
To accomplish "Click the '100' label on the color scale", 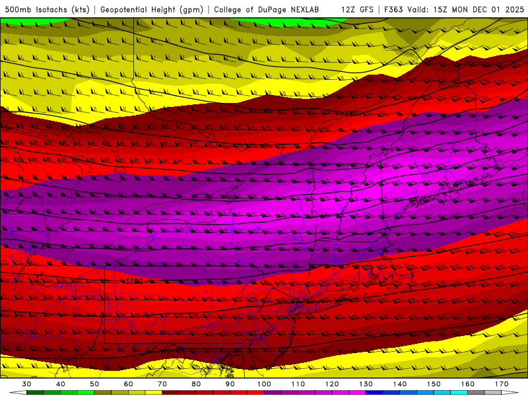I will click(x=264, y=384).
